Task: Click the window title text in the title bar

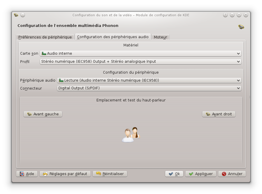Action: (131, 15)
